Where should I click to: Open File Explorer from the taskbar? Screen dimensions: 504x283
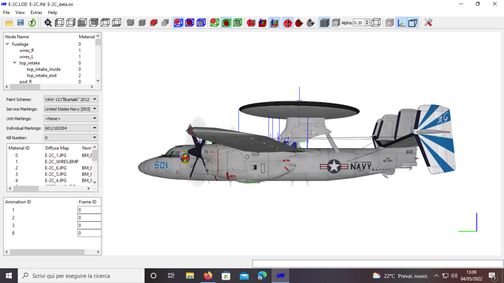(190, 275)
